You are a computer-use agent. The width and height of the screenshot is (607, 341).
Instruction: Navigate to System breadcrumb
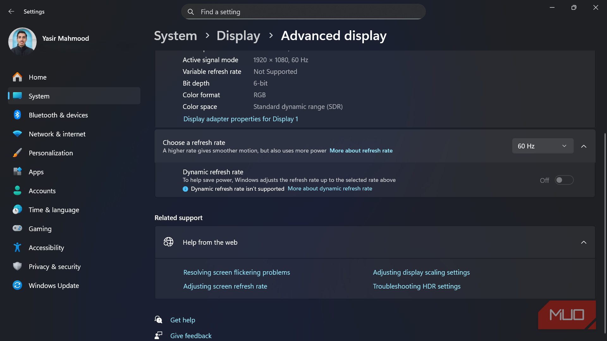pyautogui.click(x=175, y=36)
